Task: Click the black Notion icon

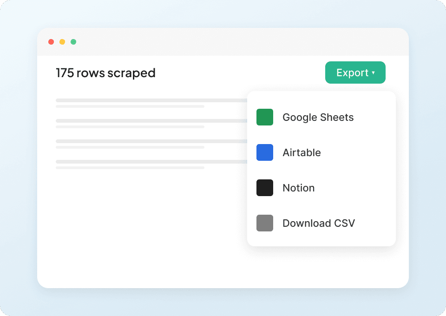Action: (265, 188)
